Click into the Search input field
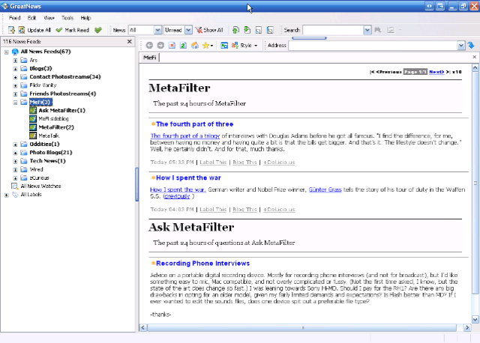Viewport: 480px width, 343px height. tap(333, 30)
